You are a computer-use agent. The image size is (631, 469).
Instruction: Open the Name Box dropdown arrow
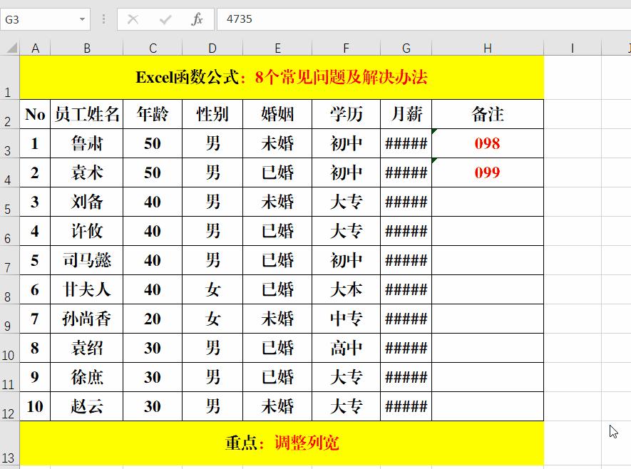82,19
